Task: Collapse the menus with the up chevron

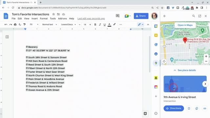Action: pyautogui.click(x=148, y=25)
